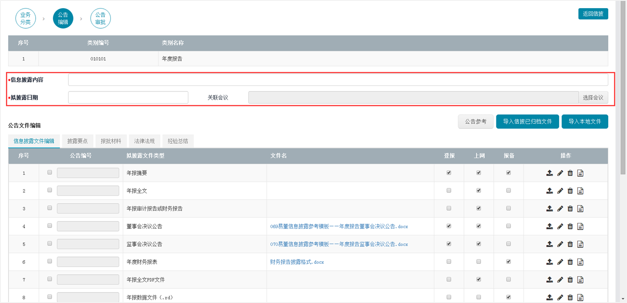Edit the 监事会决议公告 row with pencil icon
627x303 pixels.
pyautogui.click(x=560, y=244)
